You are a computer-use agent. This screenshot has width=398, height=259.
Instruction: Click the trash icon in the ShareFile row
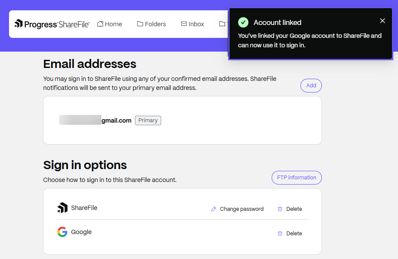[x=280, y=209]
